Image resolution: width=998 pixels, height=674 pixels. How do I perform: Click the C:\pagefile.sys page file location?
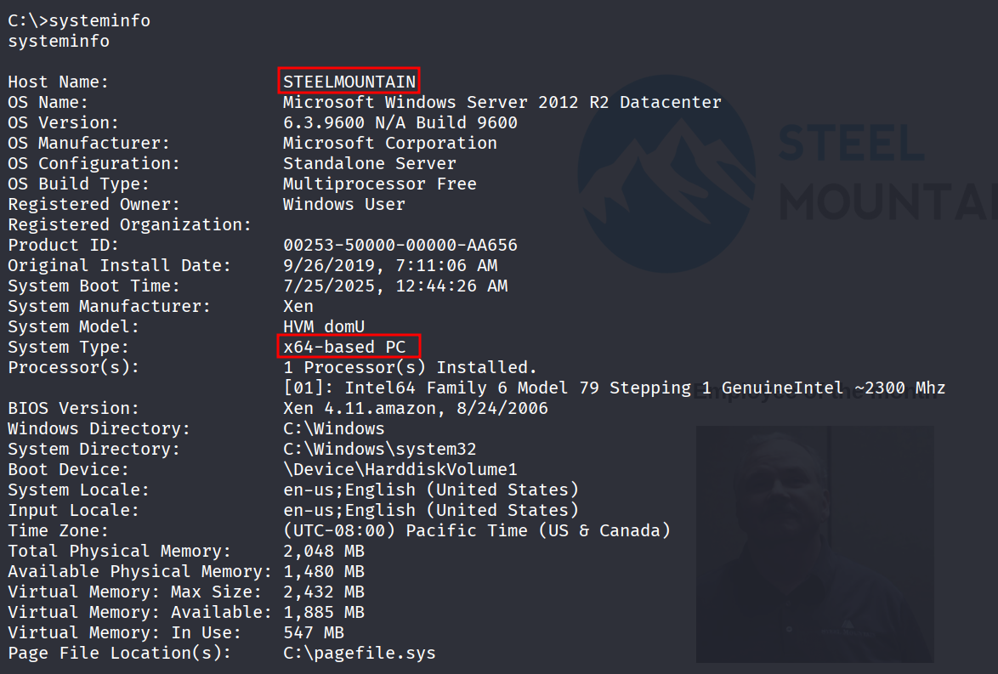[x=360, y=653]
